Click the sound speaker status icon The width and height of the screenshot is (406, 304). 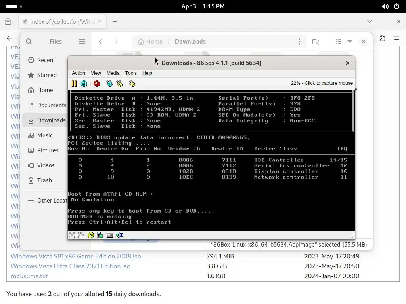click(119, 235)
